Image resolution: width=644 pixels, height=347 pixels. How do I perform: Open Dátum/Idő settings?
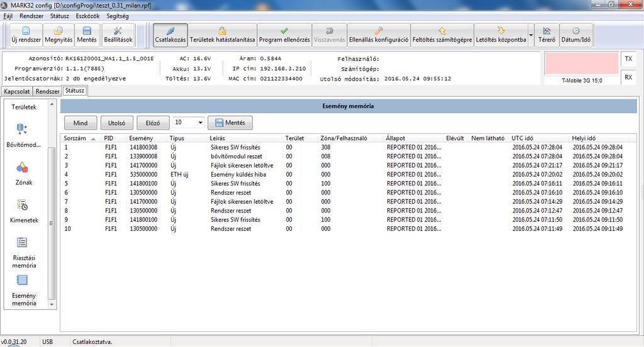tap(576, 35)
